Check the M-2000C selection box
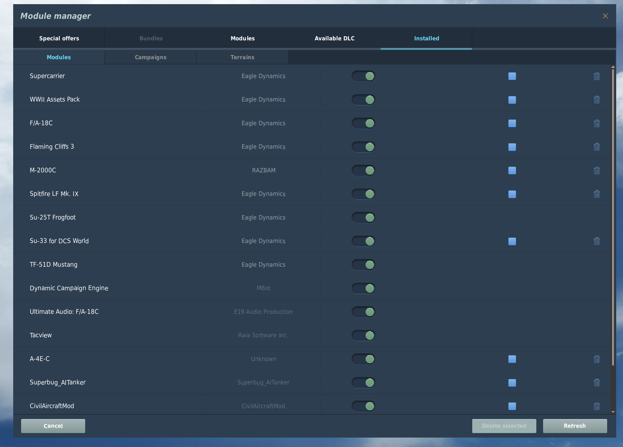This screenshot has height=447, width=623. [x=512, y=171]
